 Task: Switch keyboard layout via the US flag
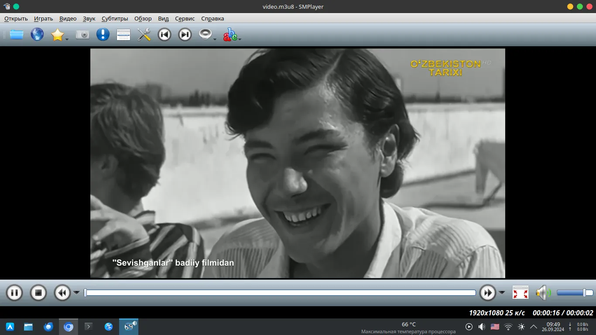coord(495,327)
